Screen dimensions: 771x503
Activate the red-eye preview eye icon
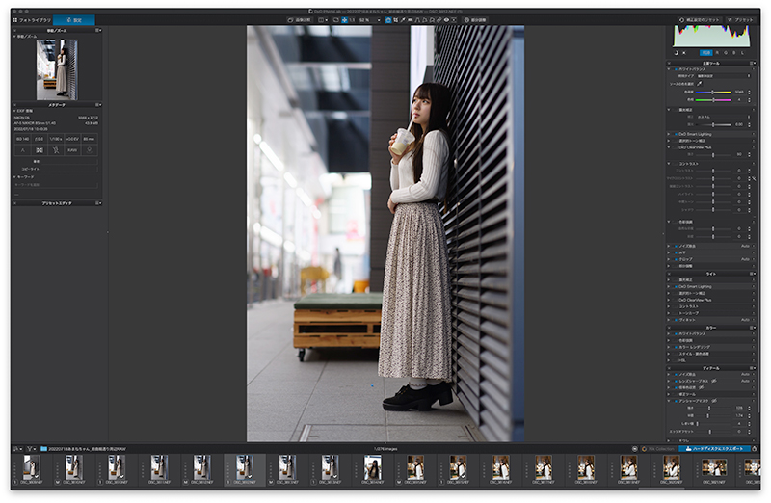pos(446,20)
